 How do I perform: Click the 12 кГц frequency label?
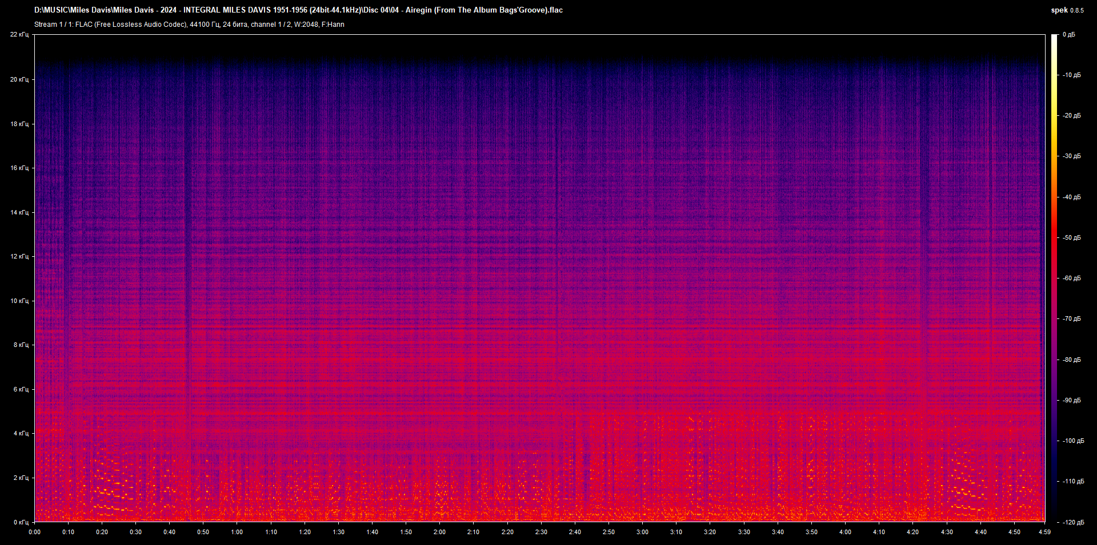pyautogui.click(x=19, y=256)
